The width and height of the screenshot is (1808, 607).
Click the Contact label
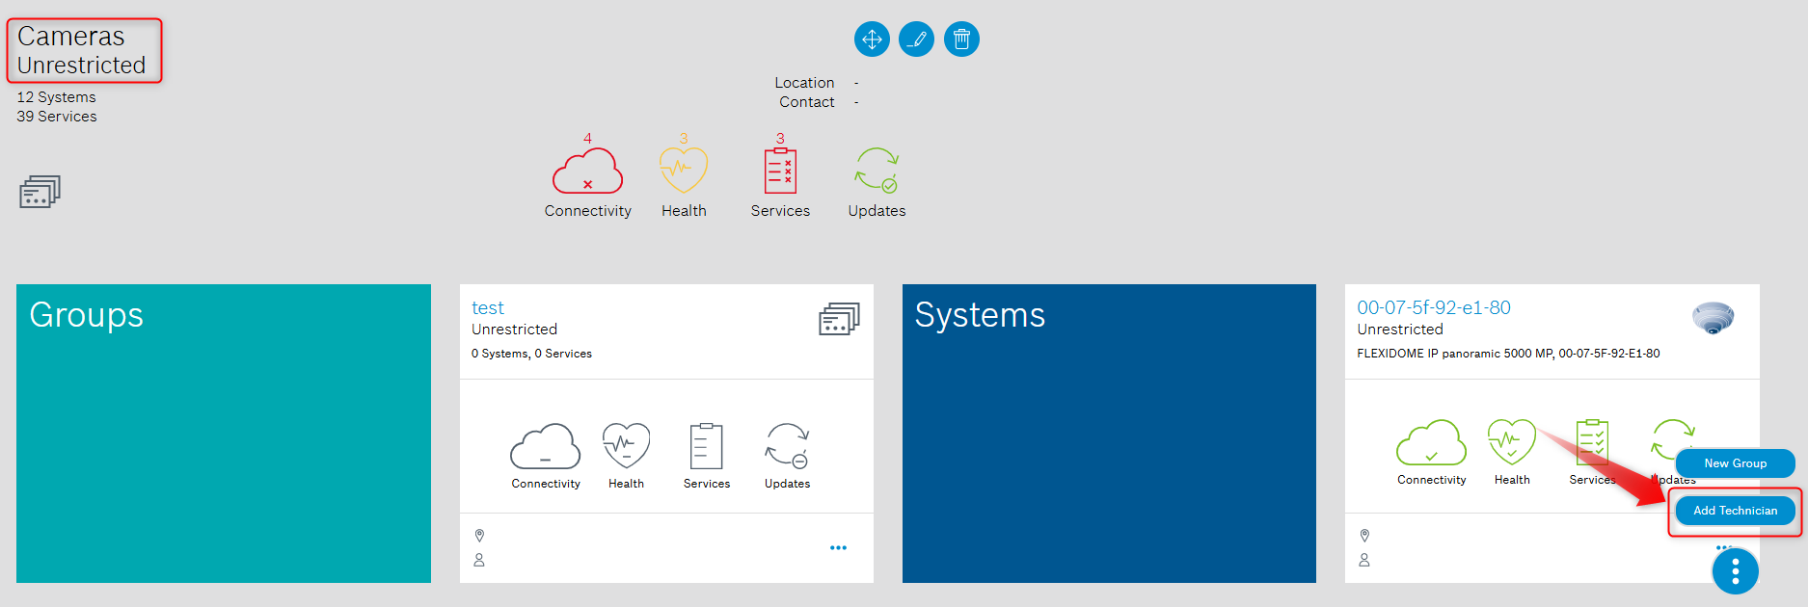point(807,102)
